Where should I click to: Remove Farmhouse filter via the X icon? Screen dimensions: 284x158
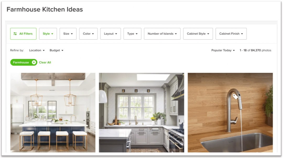click(34, 62)
